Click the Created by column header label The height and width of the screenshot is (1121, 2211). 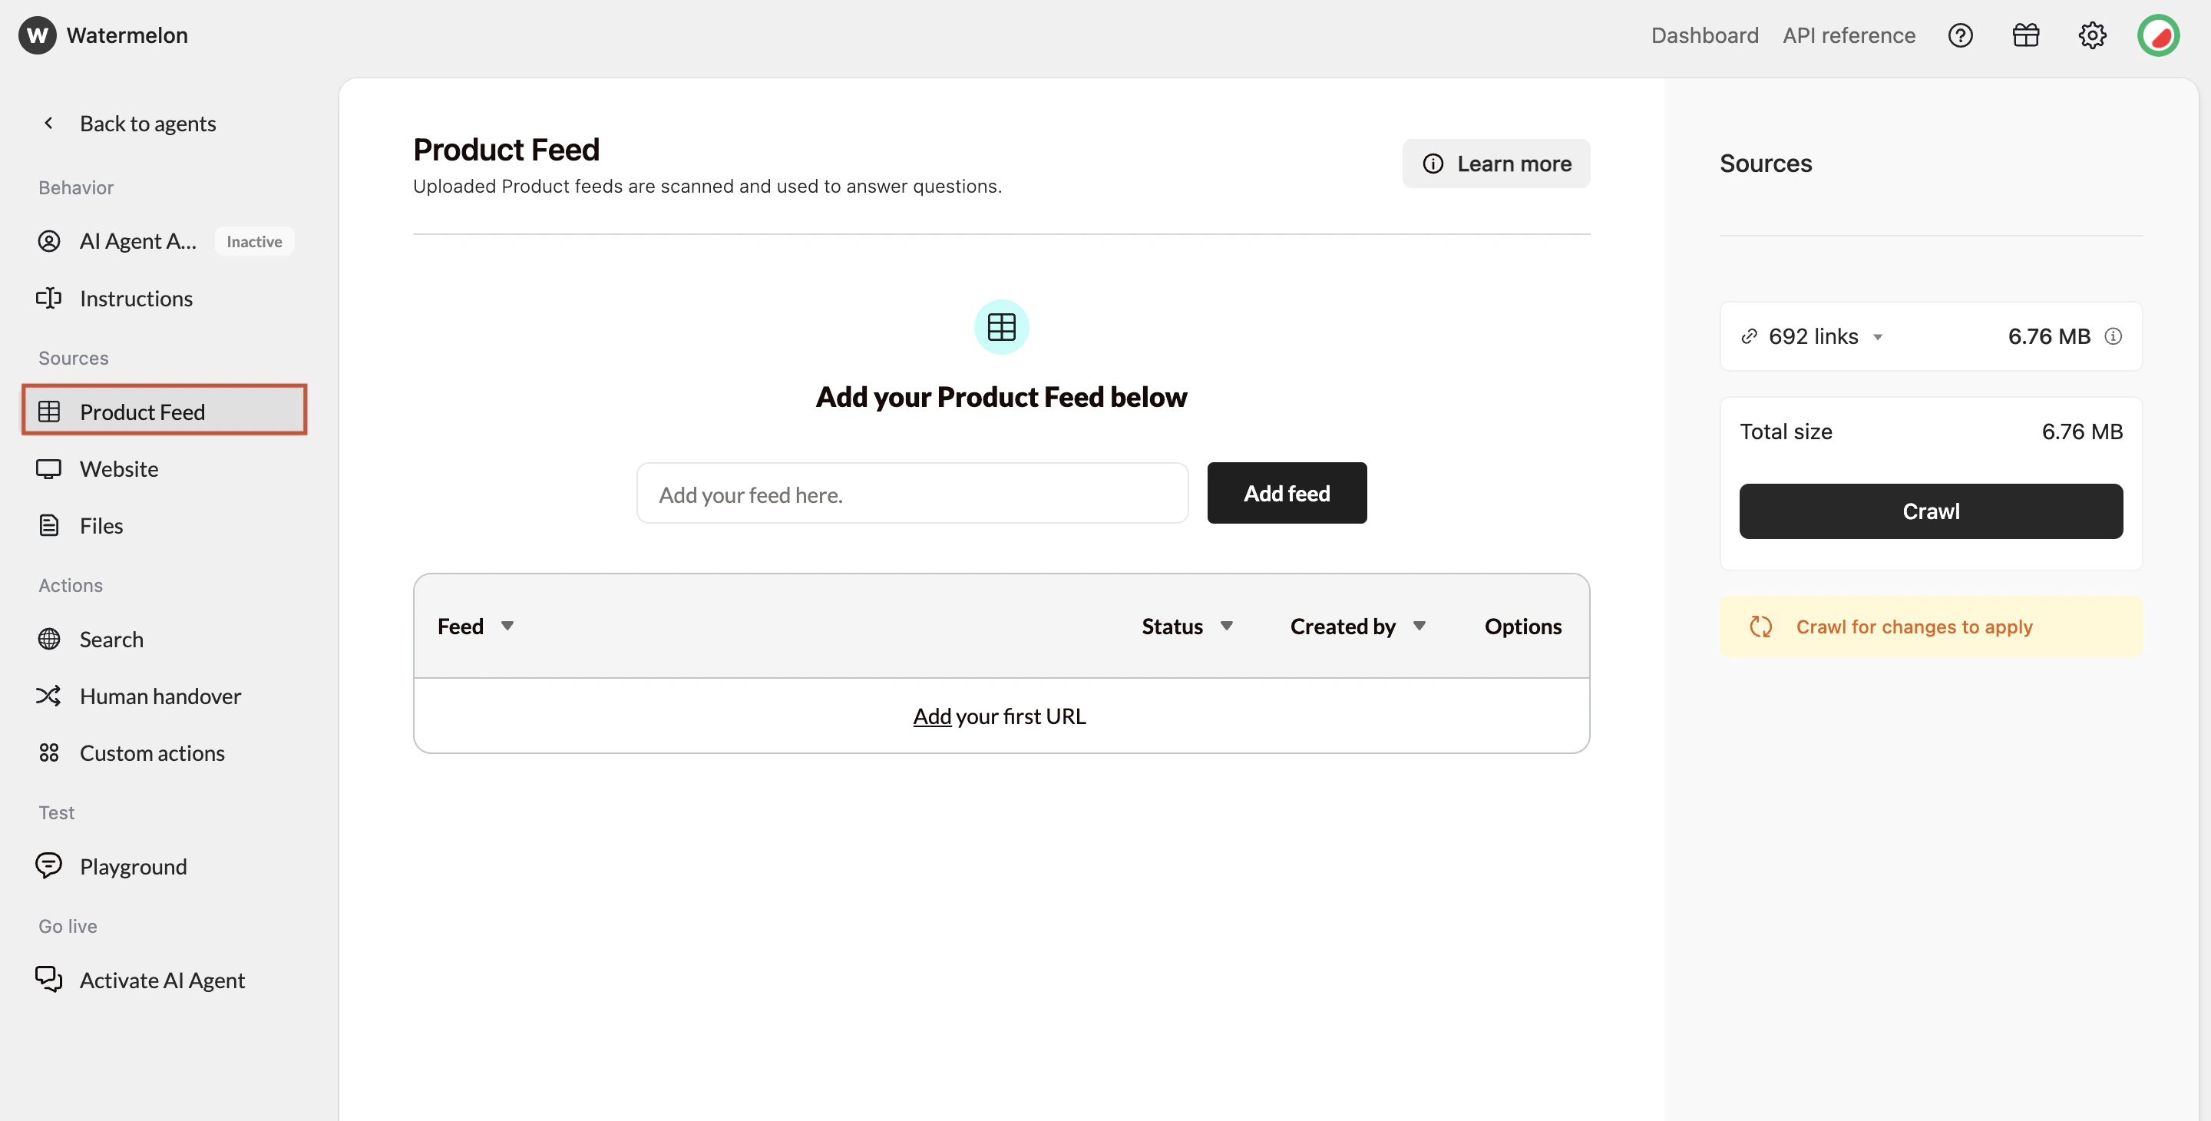pos(1343,626)
